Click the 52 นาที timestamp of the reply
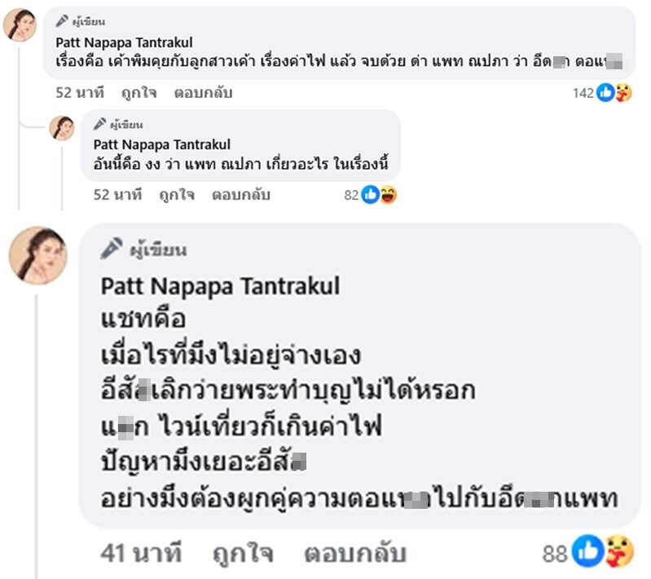 coord(117,195)
